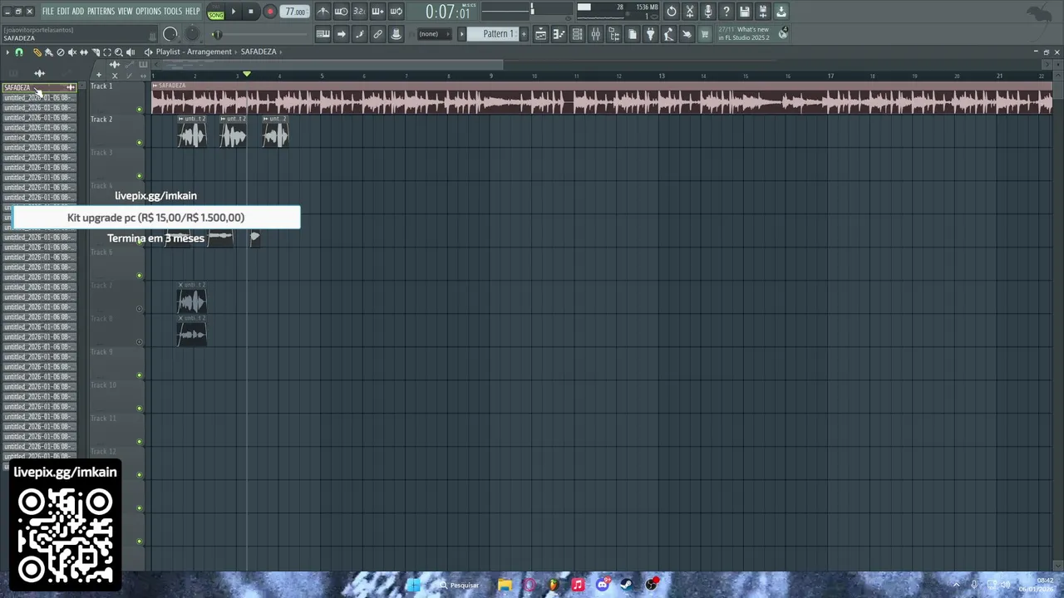This screenshot has height=598, width=1064.
Task: Select the SAFADEZA clip in picker
Action: coord(39,87)
